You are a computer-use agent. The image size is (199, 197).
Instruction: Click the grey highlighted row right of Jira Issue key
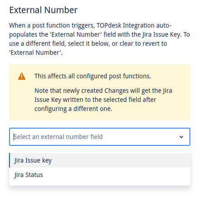coord(121,160)
